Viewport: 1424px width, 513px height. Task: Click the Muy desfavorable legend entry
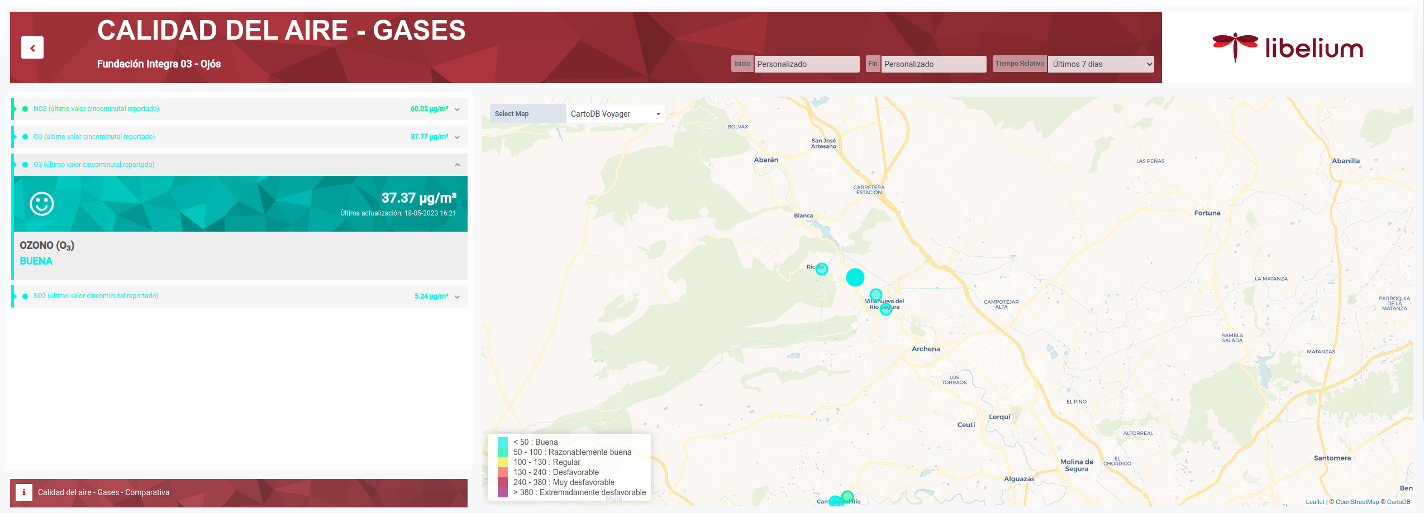point(564,482)
